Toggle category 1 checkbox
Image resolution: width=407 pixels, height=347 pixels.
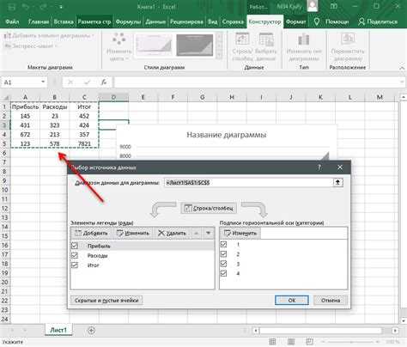pyautogui.click(x=223, y=244)
